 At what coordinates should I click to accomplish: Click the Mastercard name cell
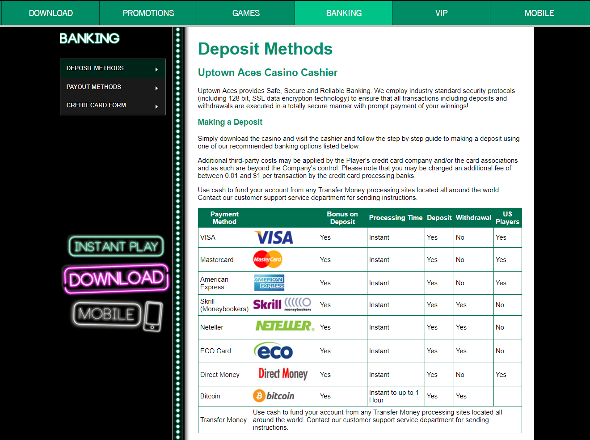[x=224, y=260]
